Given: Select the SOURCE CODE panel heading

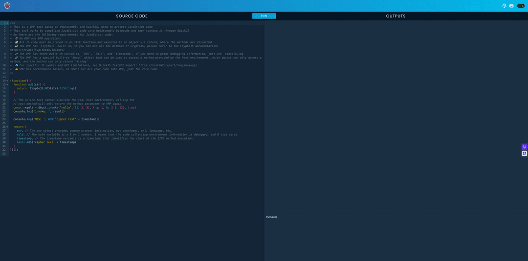Looking at the screenshot, I should (132, 16).
